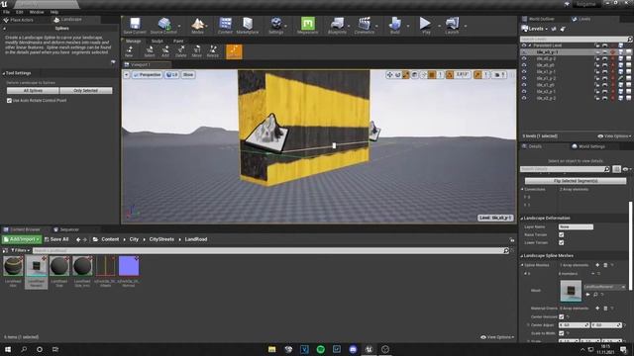The width and height of the screenshot is (634, 356).
Task: Clear the Spline Meshes array with trash icon
Action: click(605, 265)
